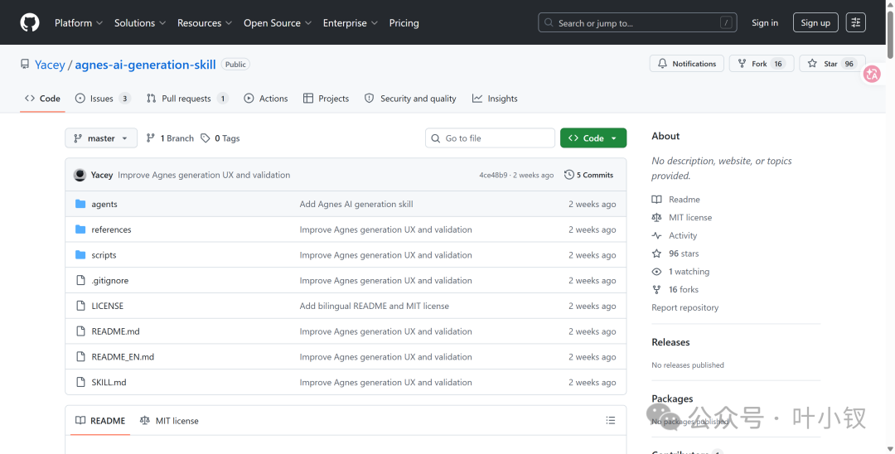
Task: Click the Sign in link
Action: coord(764,23)
